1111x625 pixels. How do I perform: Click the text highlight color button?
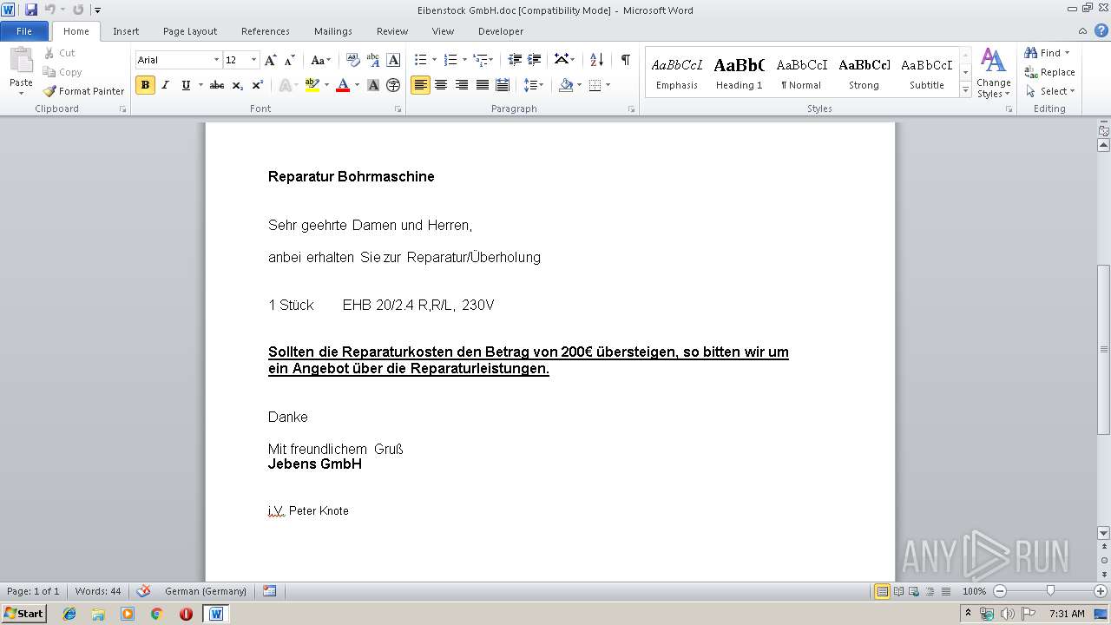[312, 85]
